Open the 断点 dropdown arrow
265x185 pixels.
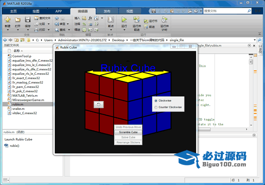point(111,30)
